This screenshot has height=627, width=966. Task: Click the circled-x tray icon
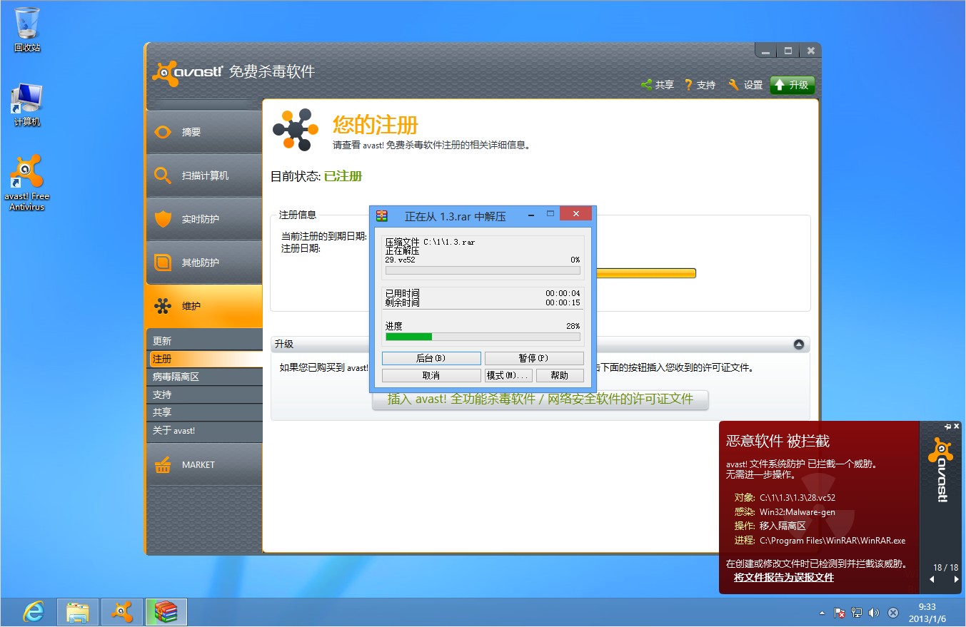(893, 613)
